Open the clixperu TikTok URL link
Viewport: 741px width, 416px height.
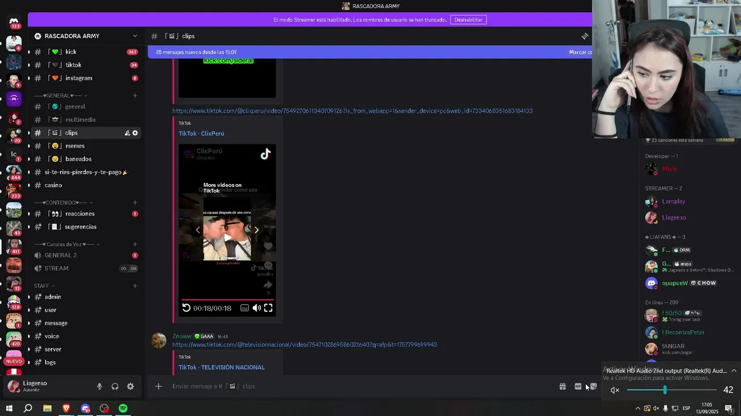[x=352, y=111]
